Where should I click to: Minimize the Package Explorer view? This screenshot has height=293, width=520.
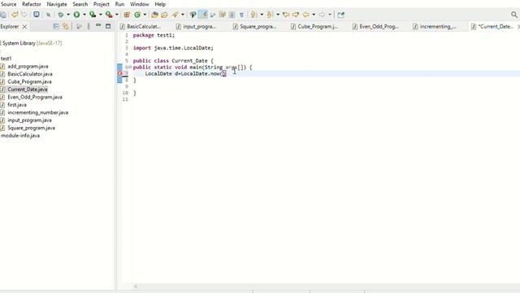pyautogui.click(x=98, y=25)
